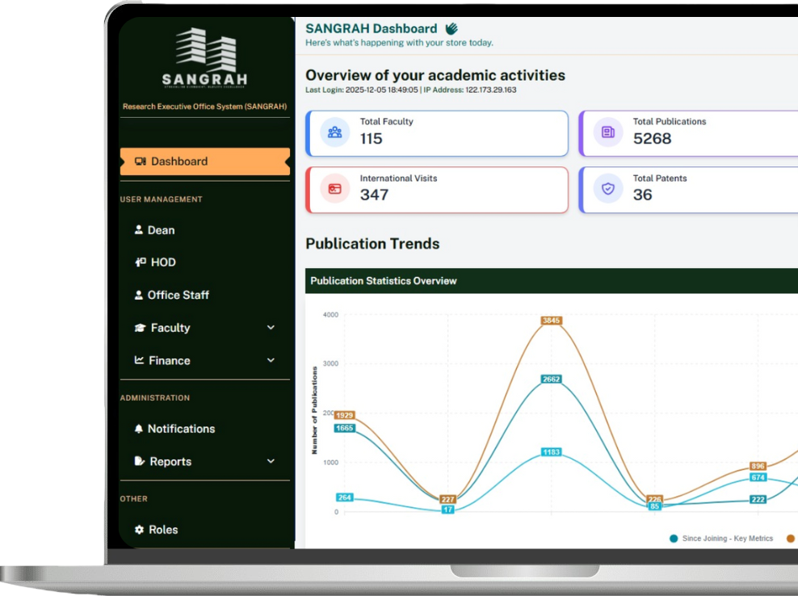
Task: Expand the Reports submenu chevron
Action: (271, 461)
